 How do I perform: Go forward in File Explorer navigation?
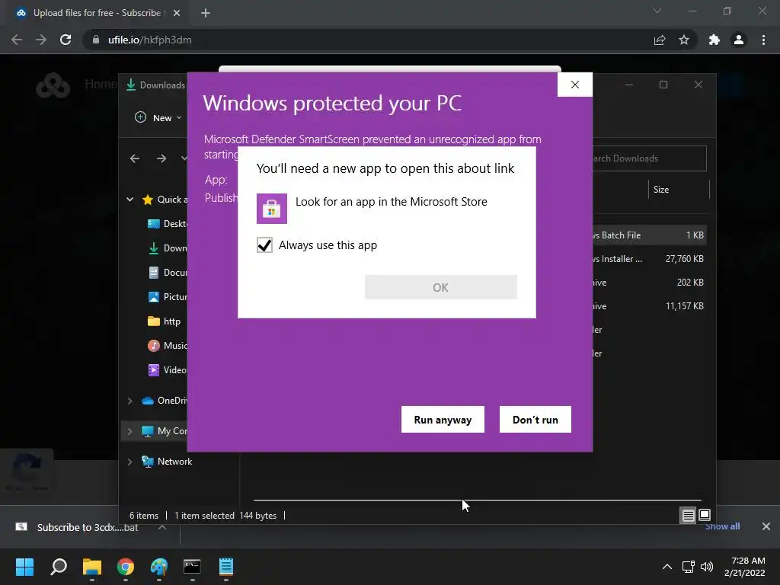click(161, 158)
